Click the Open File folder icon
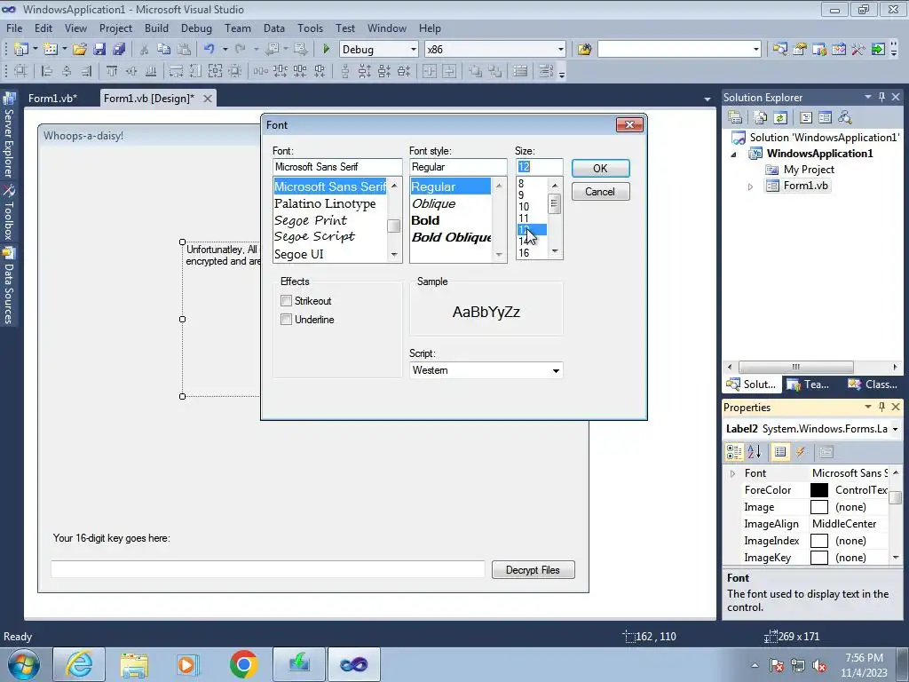The height and width of the screenshot is (682, 909). pyautogui.click(x=79, y=50)
